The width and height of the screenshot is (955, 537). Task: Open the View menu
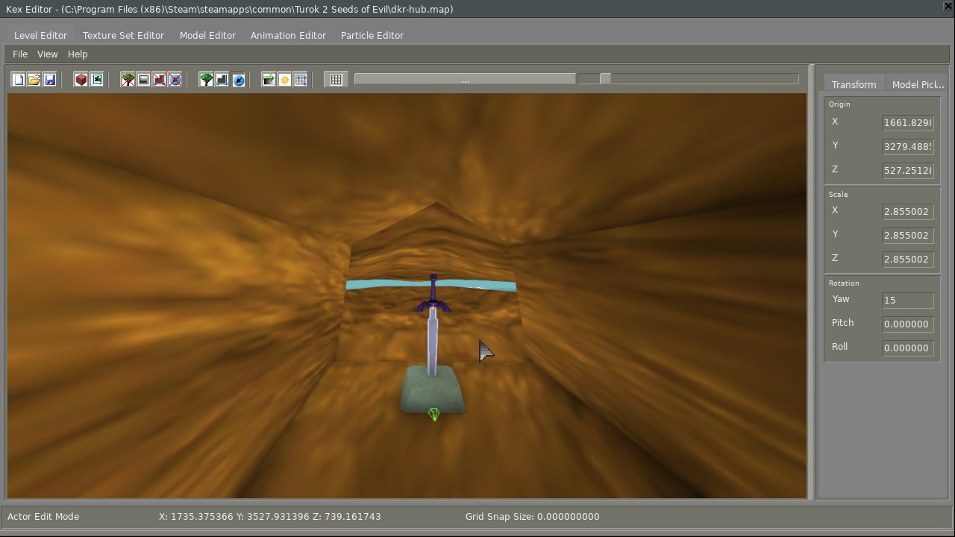point(47,54)
